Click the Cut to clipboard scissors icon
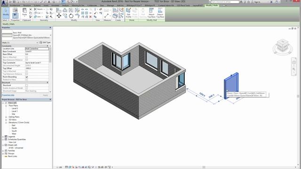Image resolution: width=301 pixels, height=169 pixels. click(x=31, y=9)
